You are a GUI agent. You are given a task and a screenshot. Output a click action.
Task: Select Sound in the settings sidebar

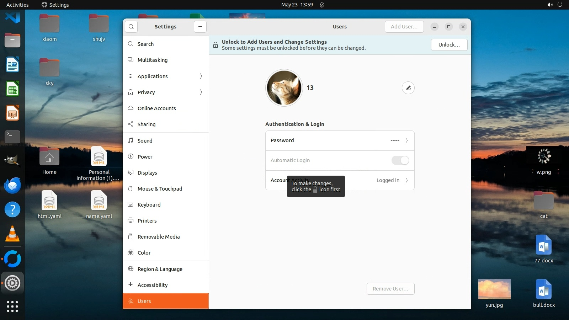point(145,141)
